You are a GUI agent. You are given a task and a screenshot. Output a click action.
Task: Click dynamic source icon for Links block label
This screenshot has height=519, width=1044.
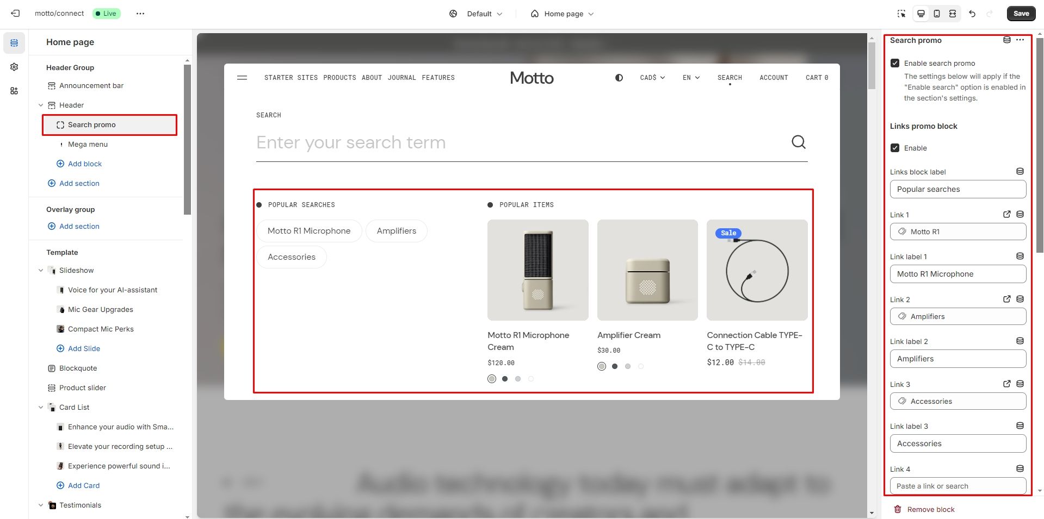1020,172
